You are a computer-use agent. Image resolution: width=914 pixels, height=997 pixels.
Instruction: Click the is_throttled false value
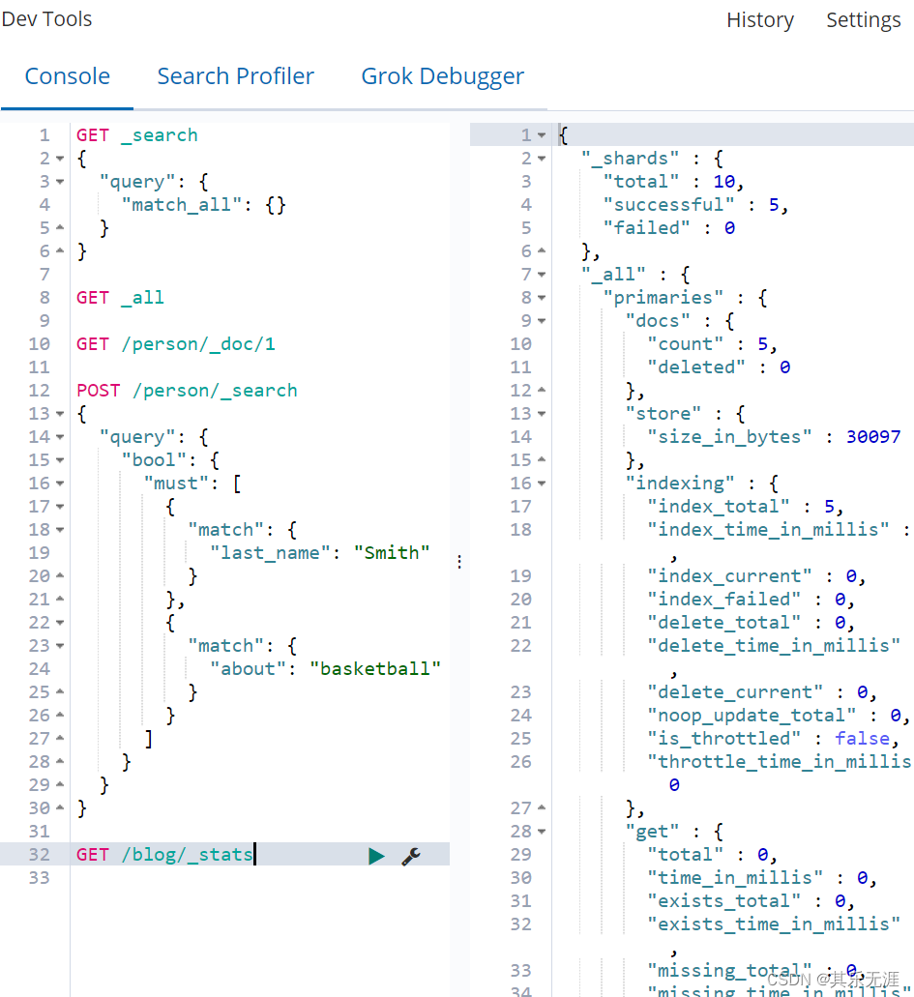click(x=862, y=739)
